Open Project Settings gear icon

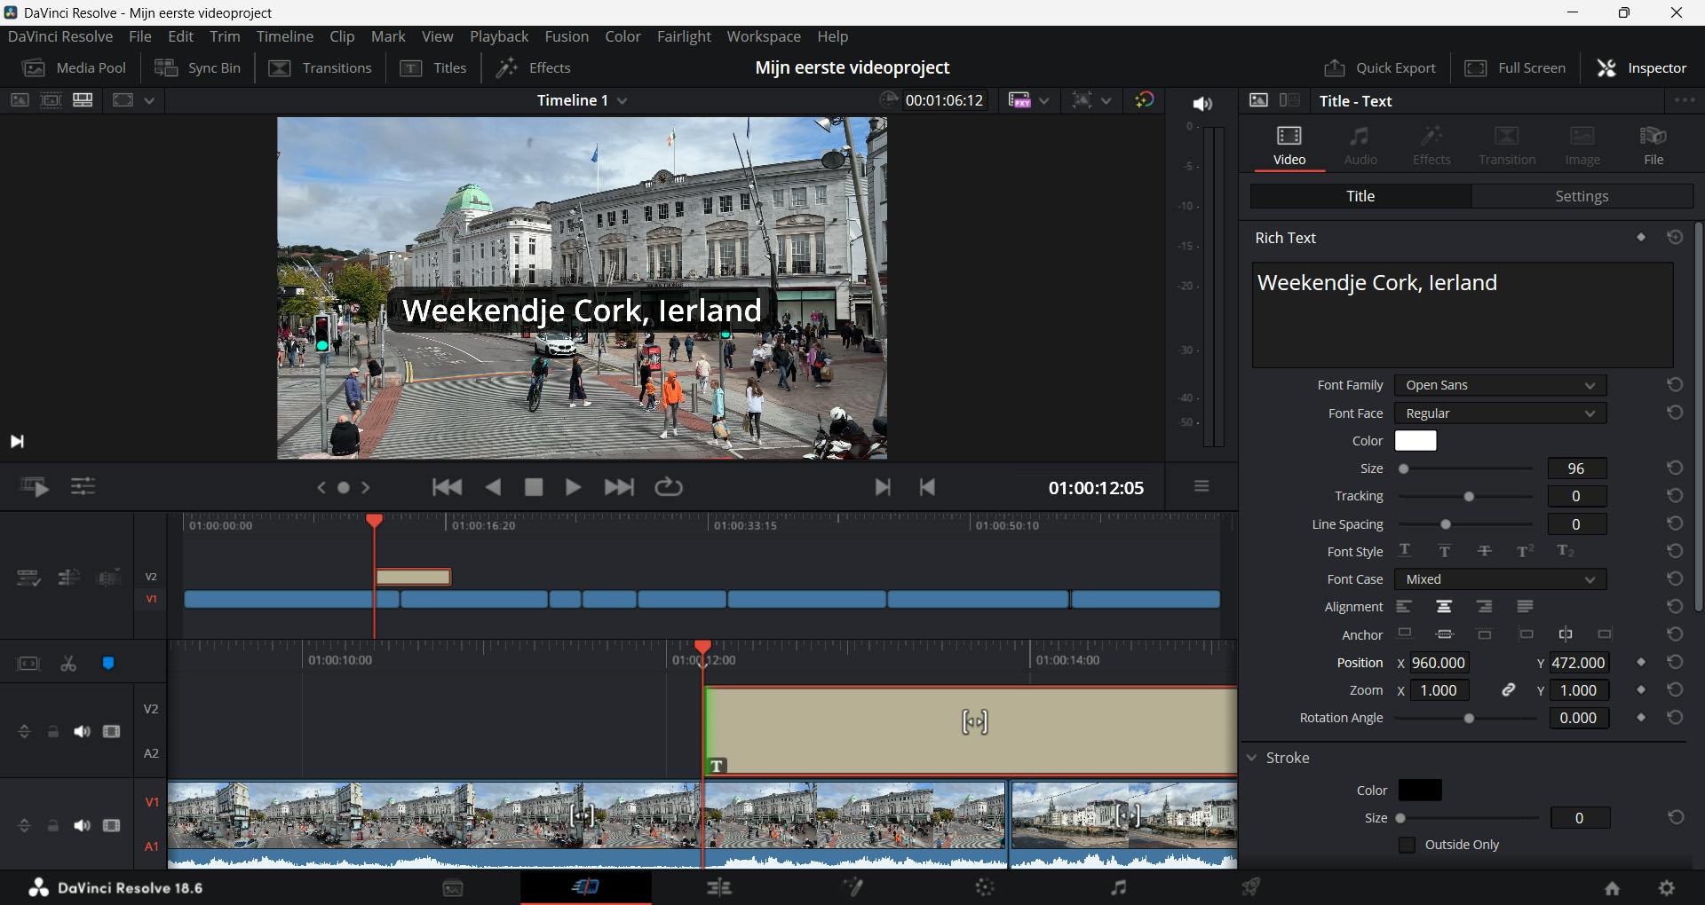(x=1667, y=888)
